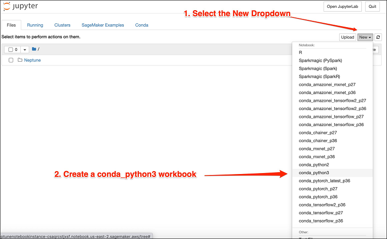Choose conda_amazonei_tensorflow_p36 notebook
This screenshot has height=239, width=387.
pos(332,125)
